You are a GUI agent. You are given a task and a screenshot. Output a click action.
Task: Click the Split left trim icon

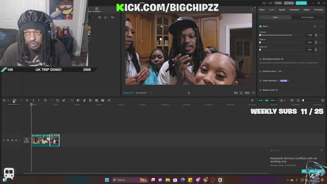33,100
